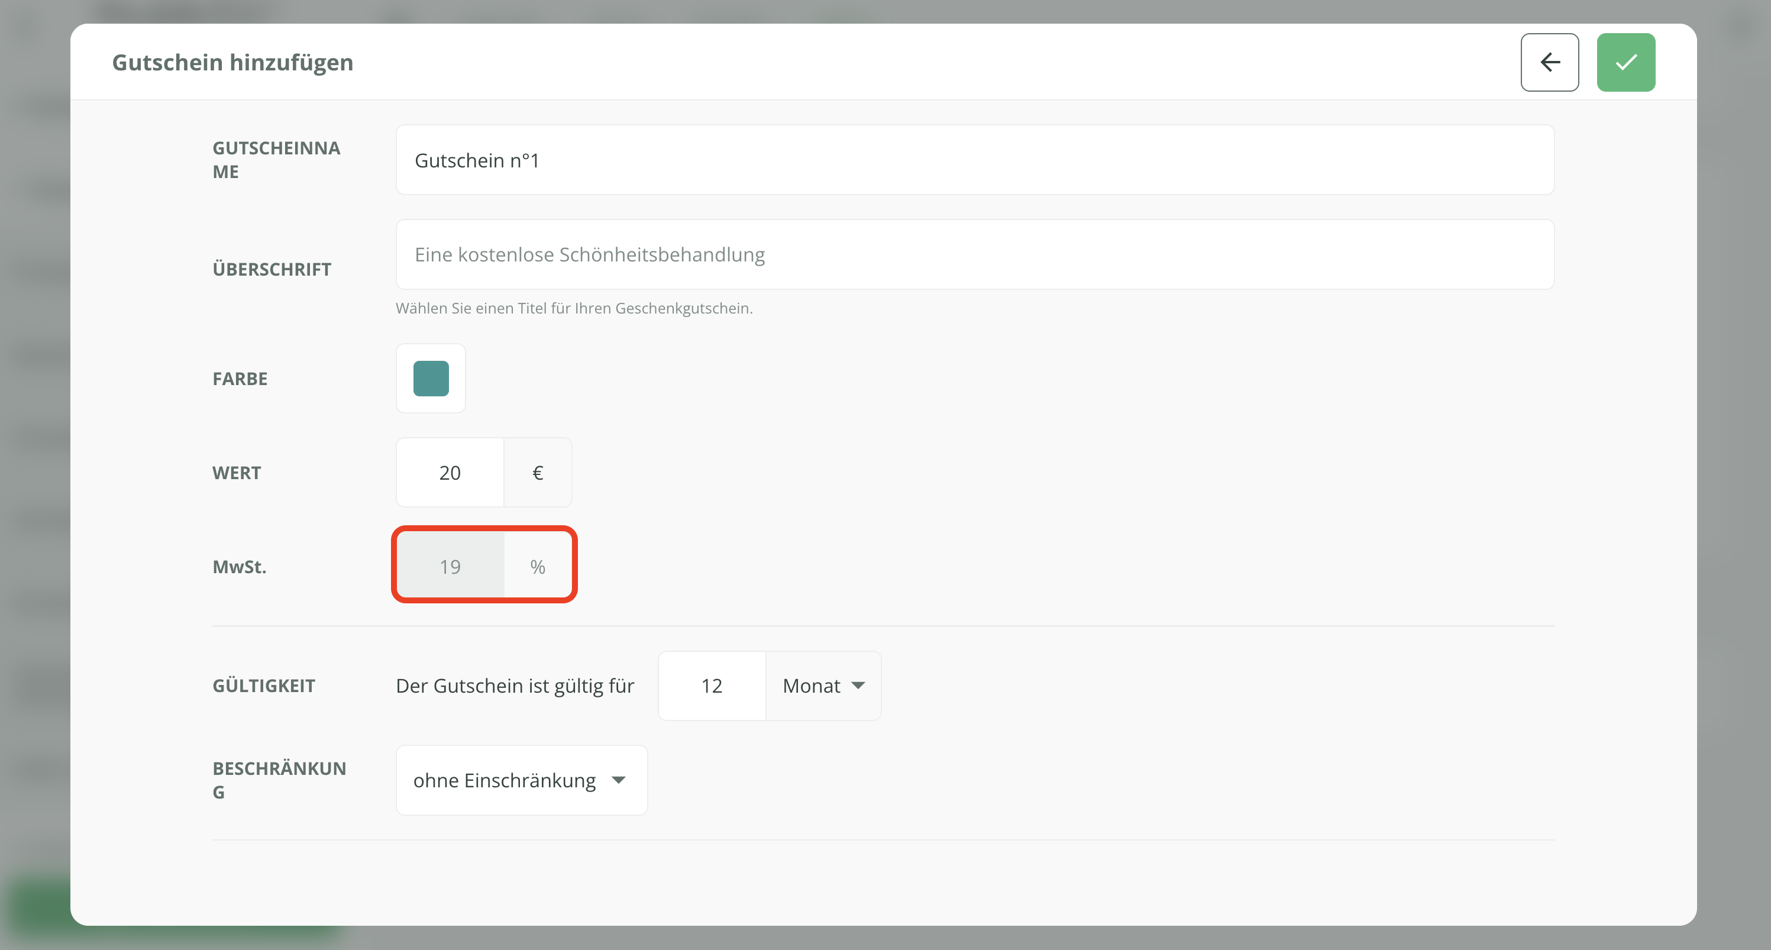
Task: Click the WERT field label
Action: (x=237, y=472)
